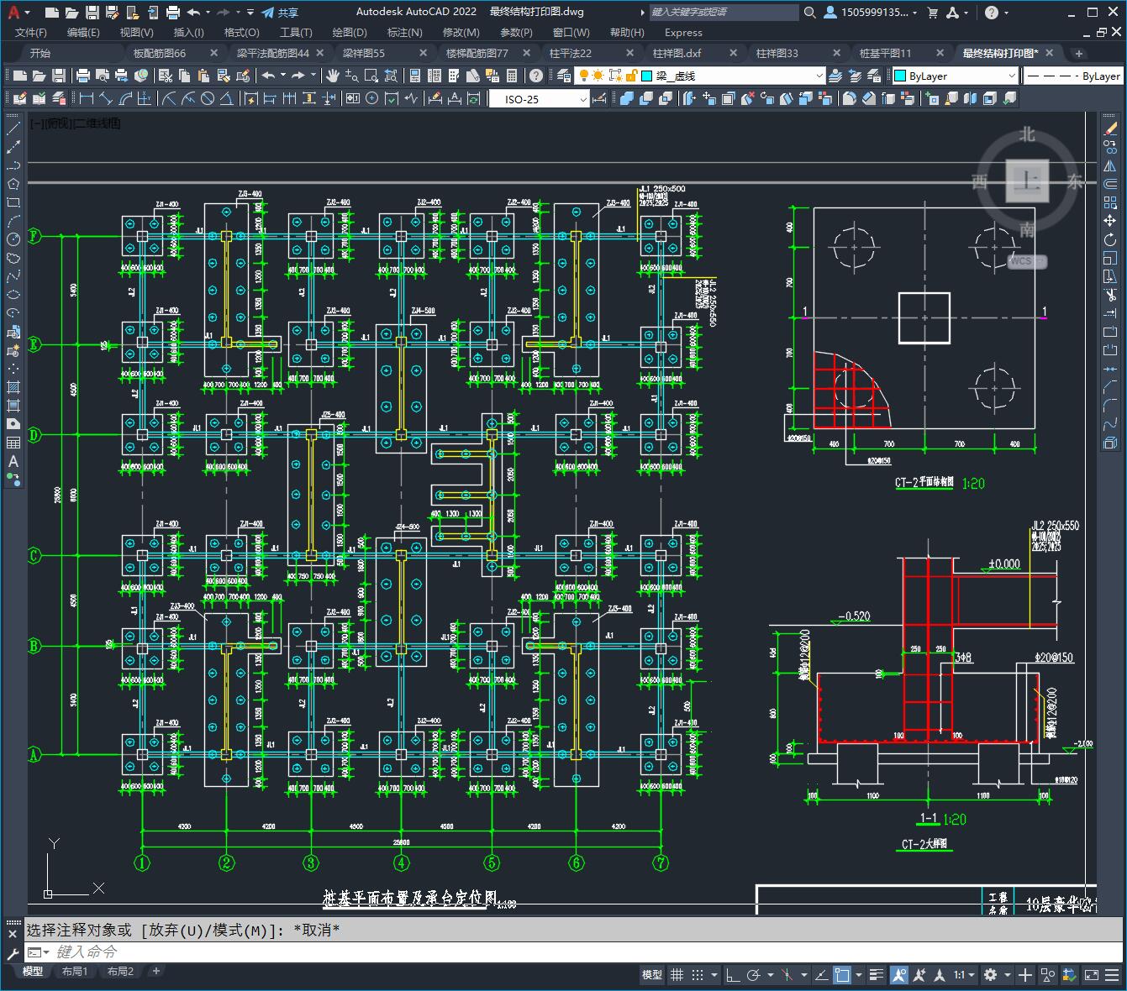Click the 共享 share button

click(280, 12)
